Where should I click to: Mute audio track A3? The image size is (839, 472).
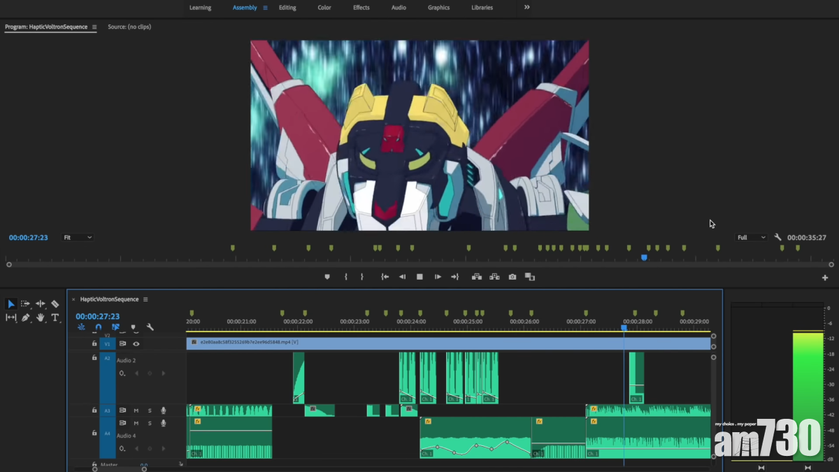pyautogui.click(x=136, y=410)
